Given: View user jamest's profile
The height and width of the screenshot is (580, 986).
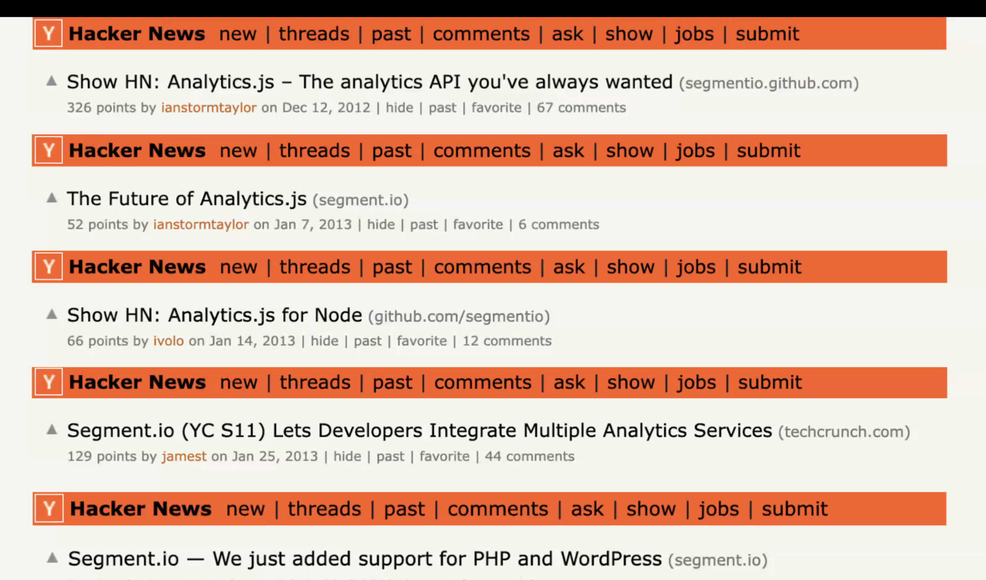Looking at the screenshot, I should point(184,456).
